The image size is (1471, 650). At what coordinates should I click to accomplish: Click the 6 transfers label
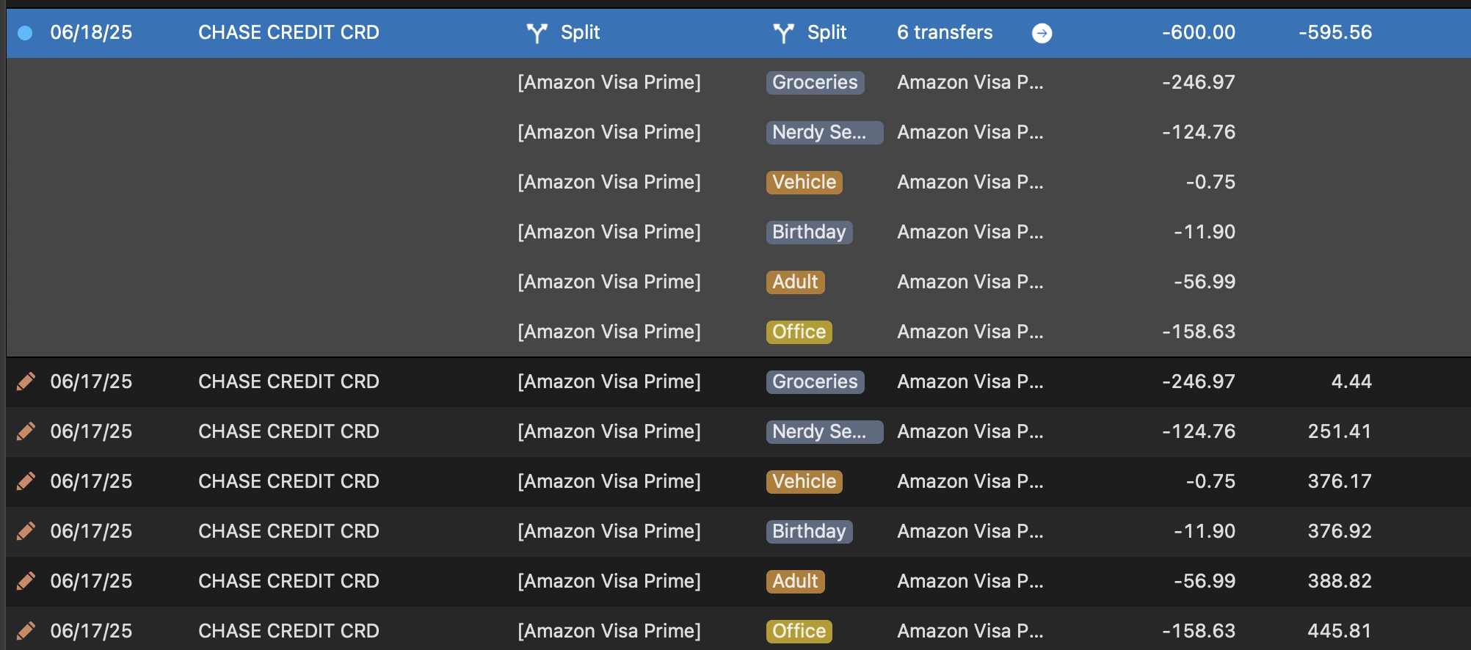(945, 32)
